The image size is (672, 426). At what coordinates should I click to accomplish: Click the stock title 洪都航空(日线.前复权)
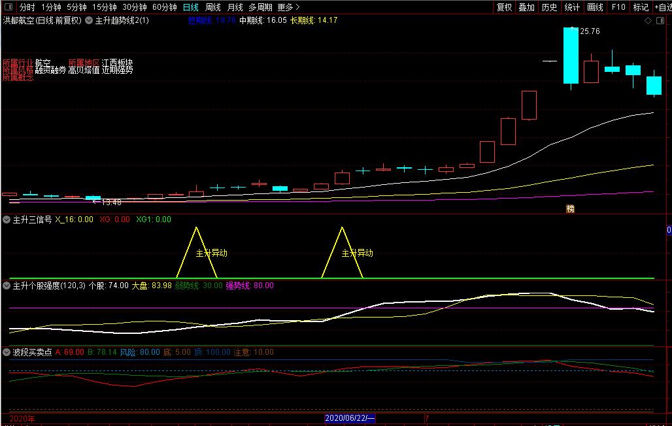coord(42,20)
